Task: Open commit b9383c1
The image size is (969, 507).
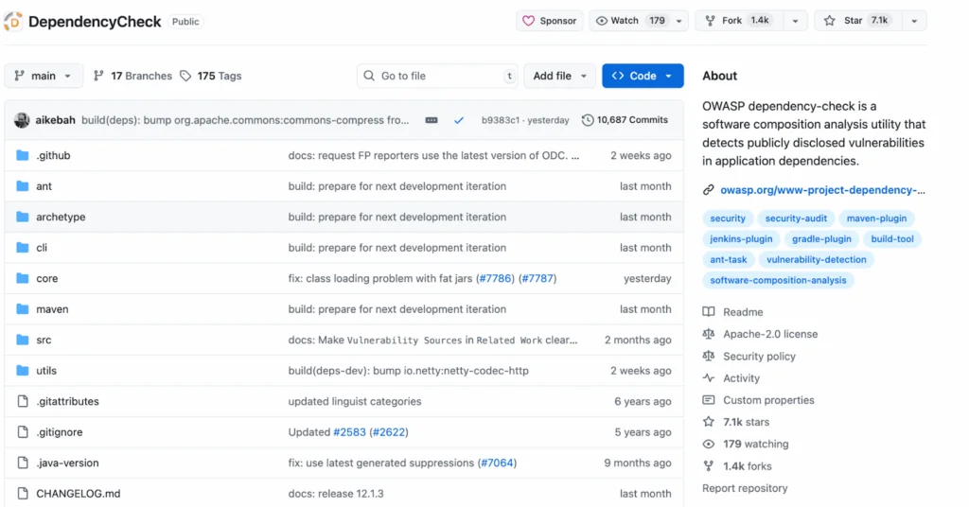Action: click(x=500, y=120)
